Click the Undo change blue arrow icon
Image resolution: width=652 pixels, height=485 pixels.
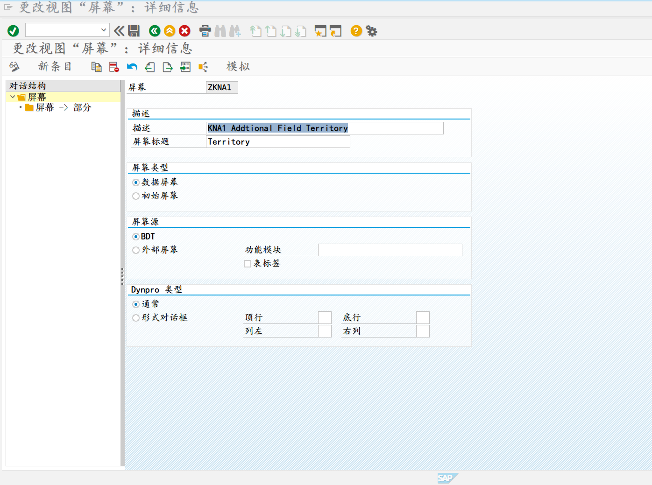(132, 67)
